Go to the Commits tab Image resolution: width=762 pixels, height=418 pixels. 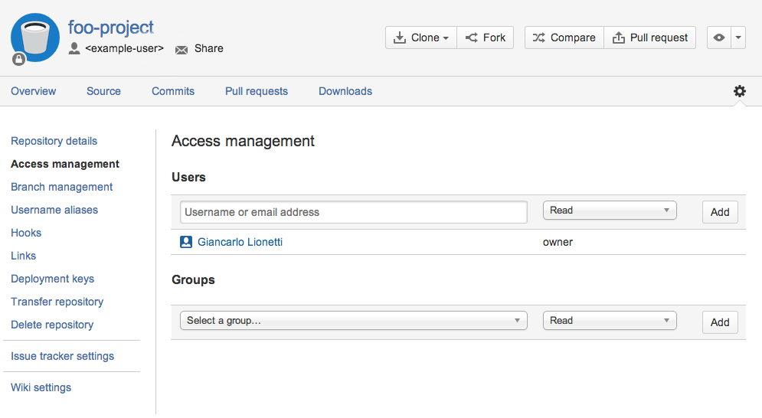[x=173, y=91]
